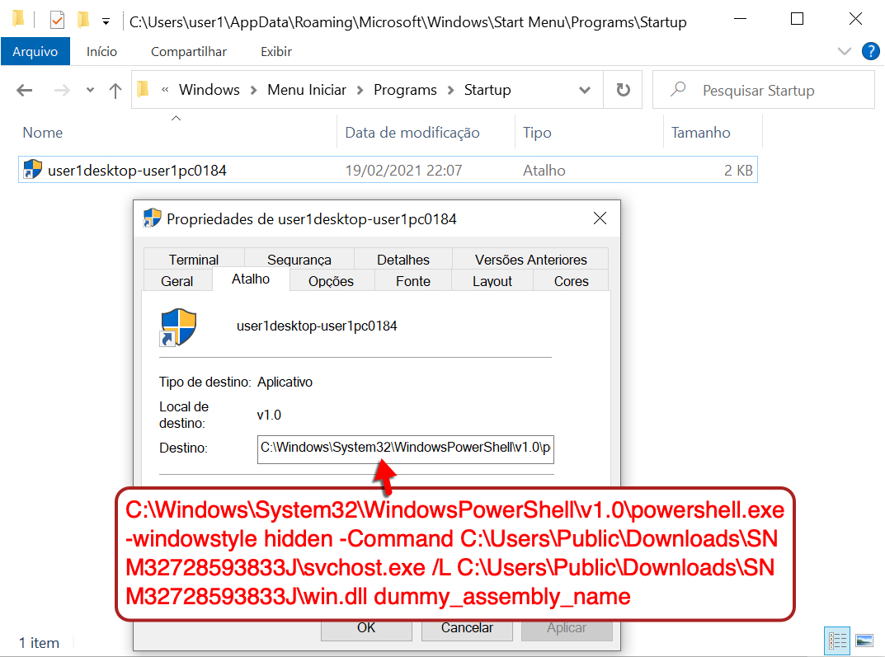
Task: Click the Cancelar button
Action: (467, 629)
